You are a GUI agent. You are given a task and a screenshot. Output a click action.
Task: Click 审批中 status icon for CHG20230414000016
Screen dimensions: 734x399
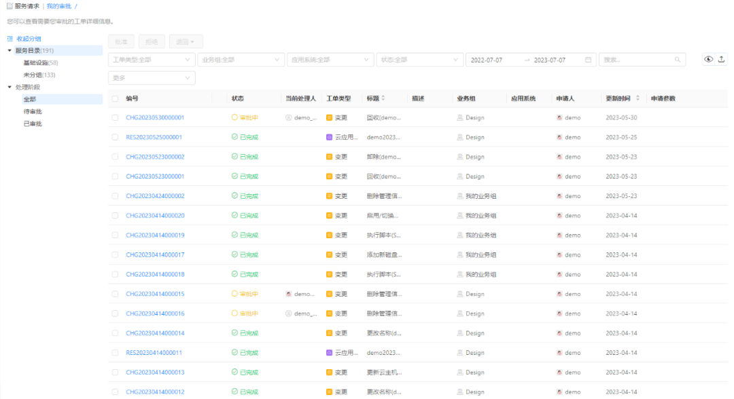coord(234,313)
